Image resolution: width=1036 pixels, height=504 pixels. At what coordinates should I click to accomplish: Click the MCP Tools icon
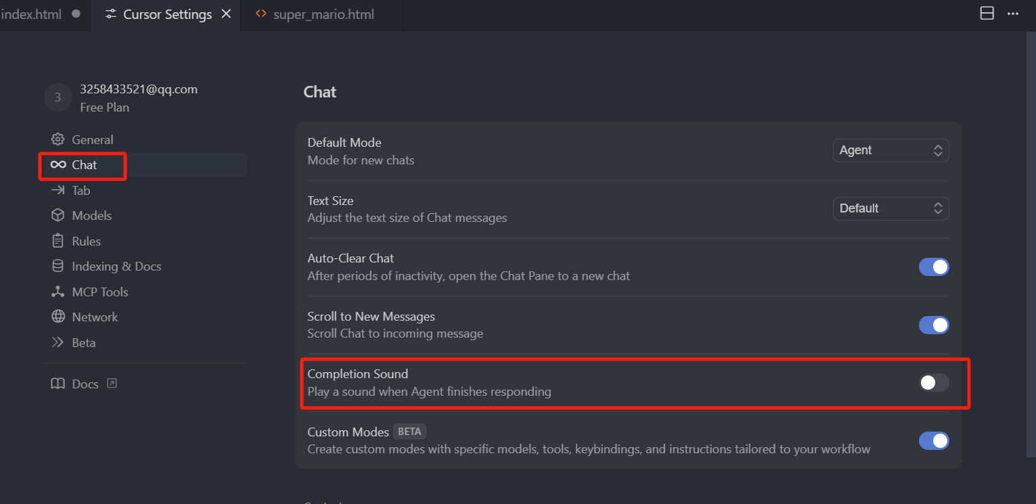[58, 292]
